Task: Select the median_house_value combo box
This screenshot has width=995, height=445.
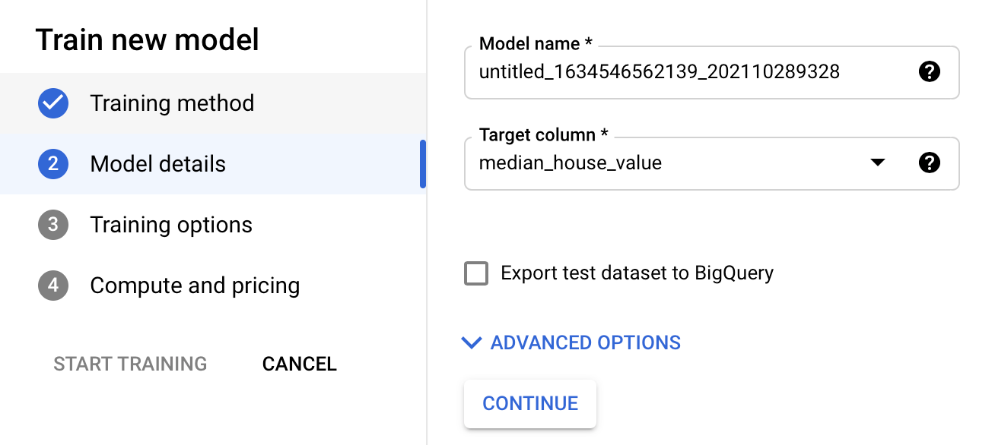Action: pos(669,163)
